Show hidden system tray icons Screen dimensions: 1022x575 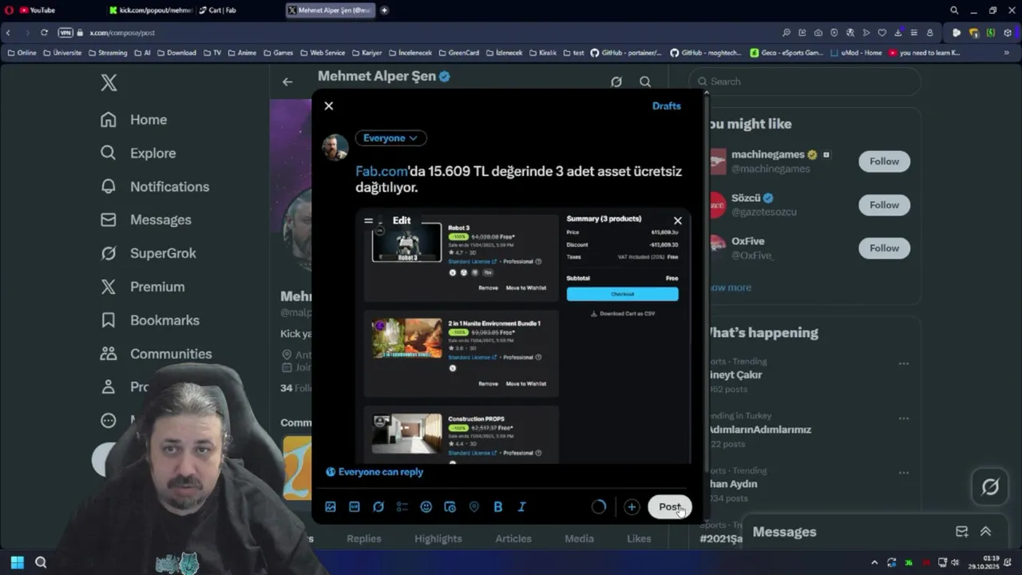(874, 562)
